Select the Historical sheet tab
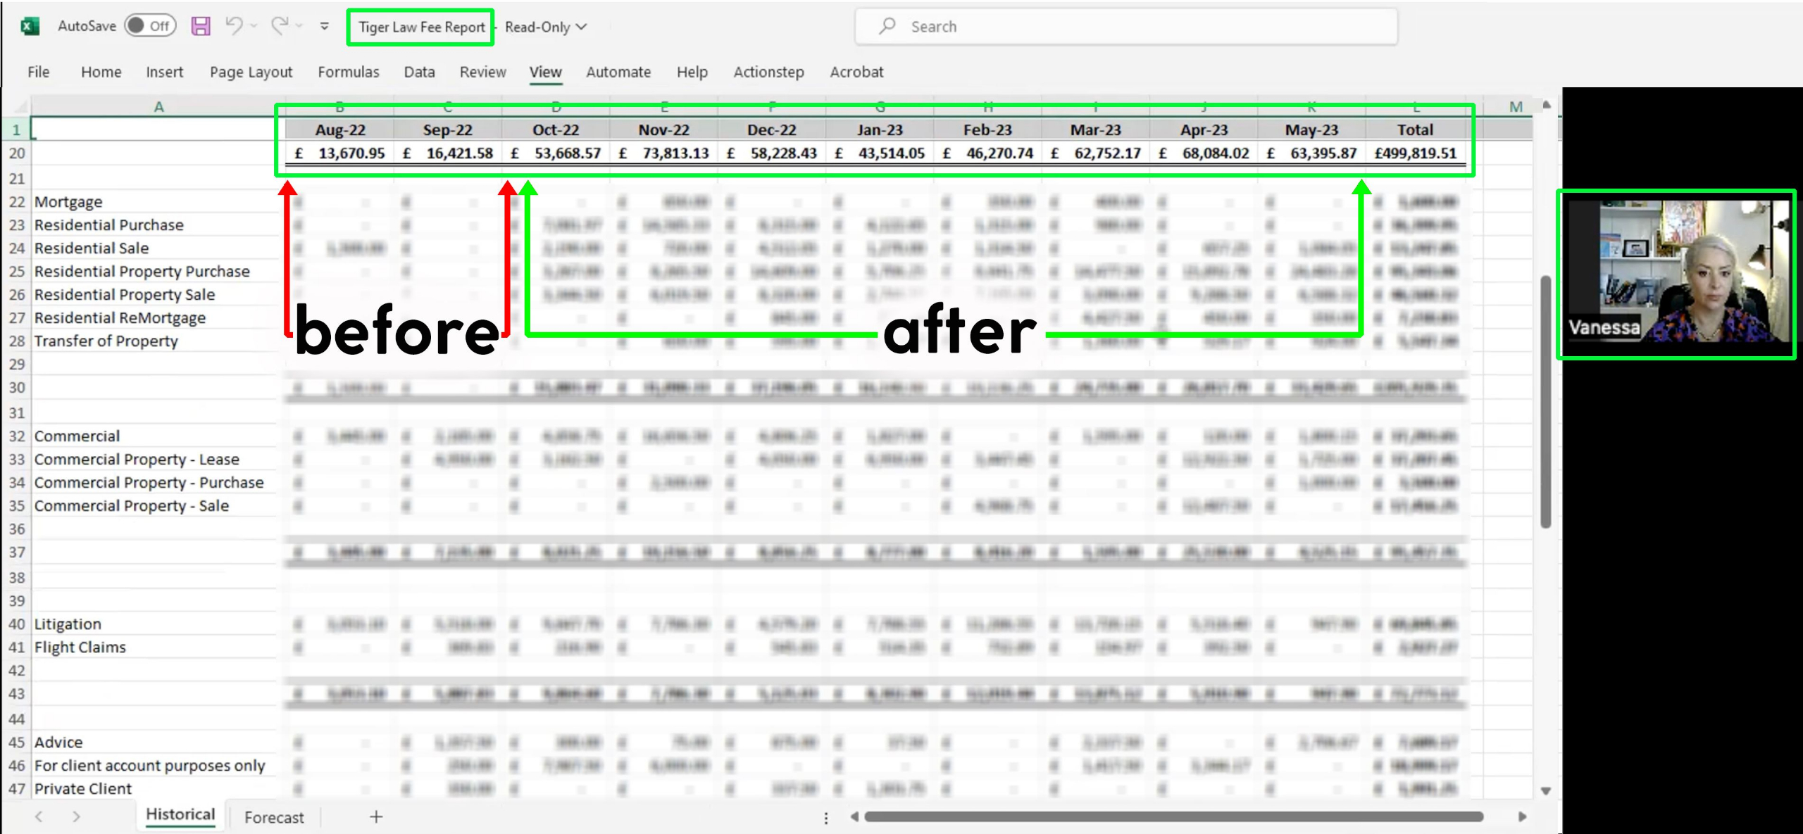The height and width of the screenshot is (834, 1803). tap(180, 814)
